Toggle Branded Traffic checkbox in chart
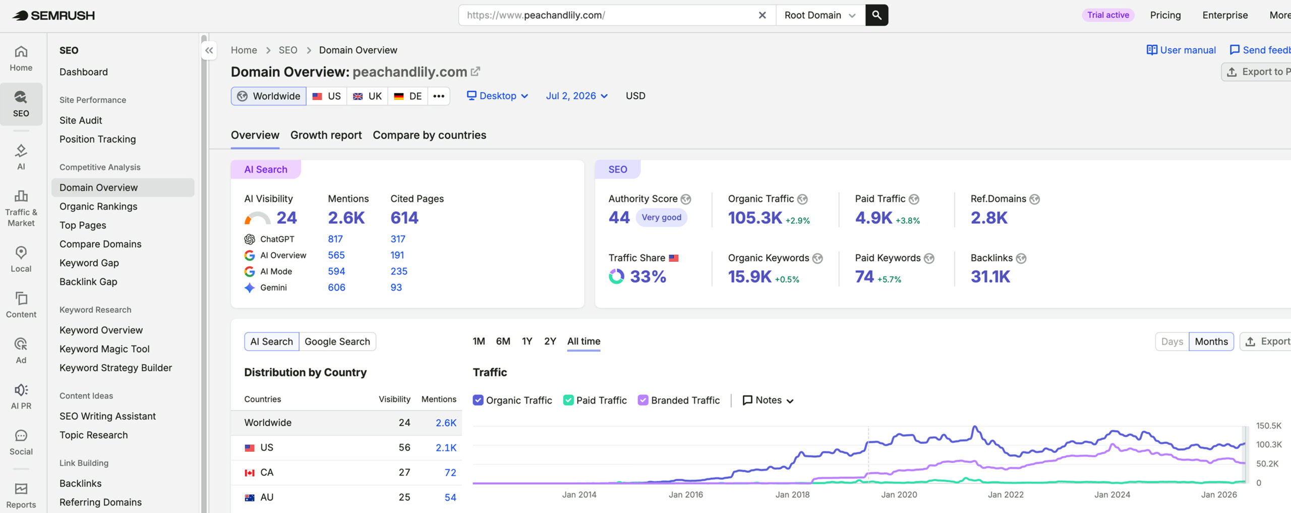The width and height of the screenshot is (1291, 513). tap(643, 400)
